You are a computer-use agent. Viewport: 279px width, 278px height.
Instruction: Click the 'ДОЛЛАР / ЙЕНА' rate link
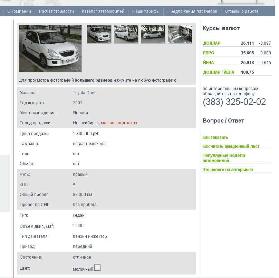click(219, 72)
